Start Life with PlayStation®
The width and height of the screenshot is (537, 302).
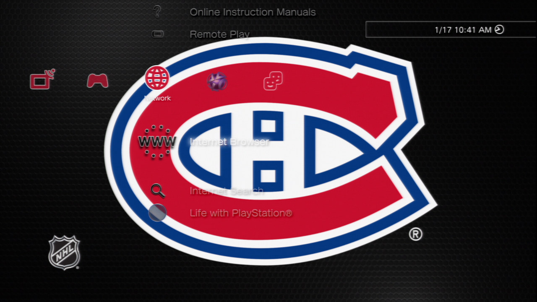point(241,213)
